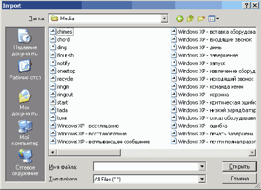The image size is (261, 190).
Task: Select file 'Windows XP - корзина'
Action: (200, 94)
